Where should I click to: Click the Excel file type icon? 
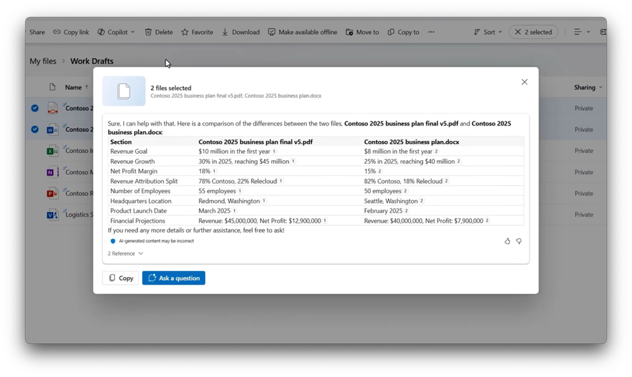pos(53,151)
